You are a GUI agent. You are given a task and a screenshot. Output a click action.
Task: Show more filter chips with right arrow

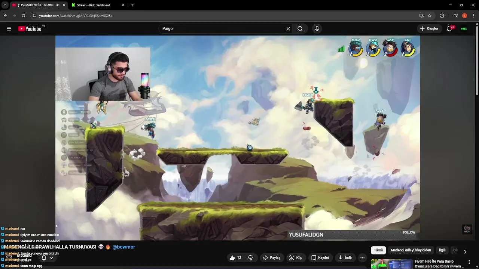pyautogui.click(x=465, y=251)
